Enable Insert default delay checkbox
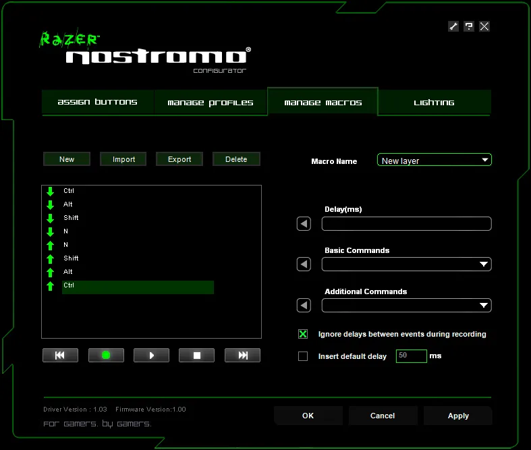The image size is (531, 450). click(x=303, y=356)
